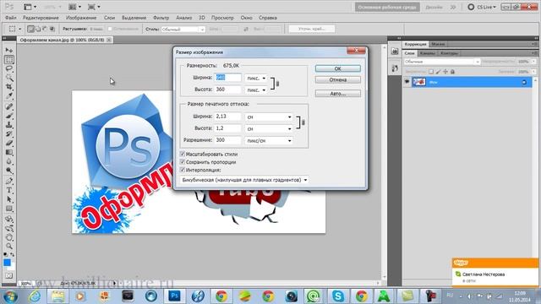541x304 pixels.
Task: Click into the Разрешение field
Action: [227, 140]
